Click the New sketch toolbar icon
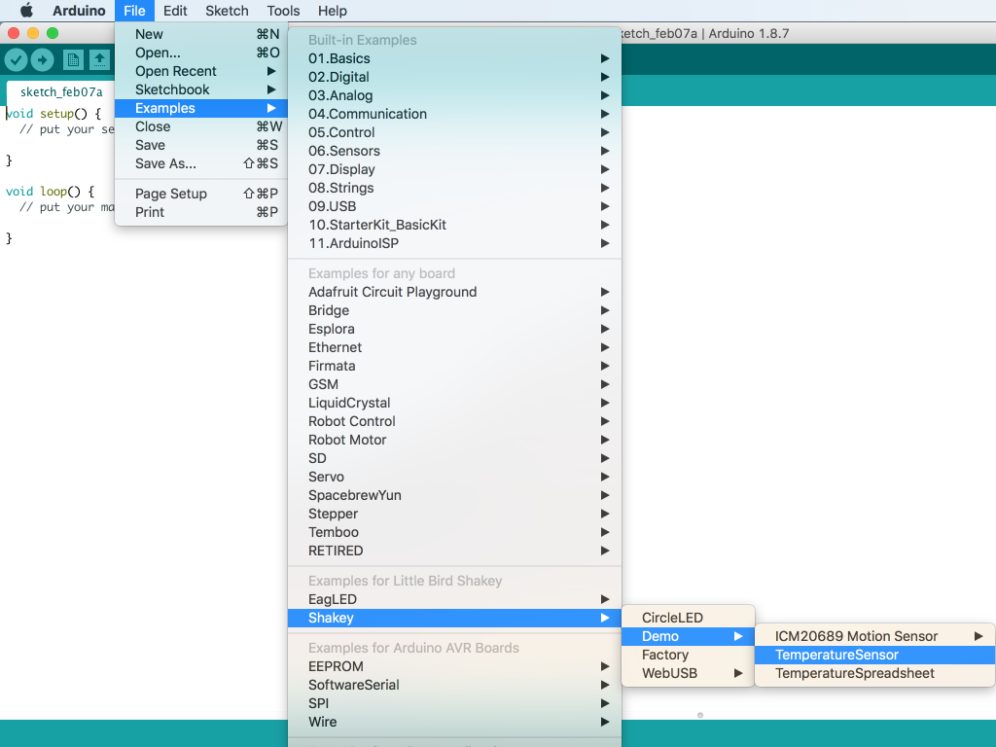Image resolution: width=996 pixels, height=747 pixels. coord(73,60)
